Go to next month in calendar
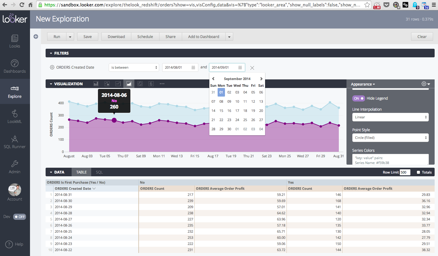The height and width of the screenshot is (256, 438). click(261, 79)
